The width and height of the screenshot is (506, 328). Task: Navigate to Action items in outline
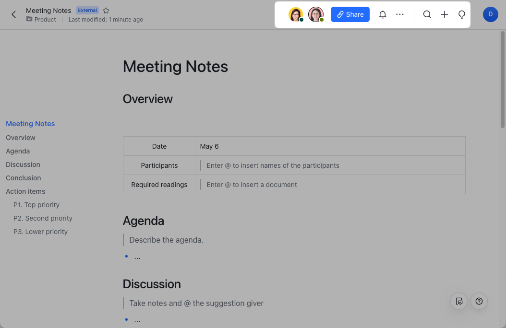[25, 191]
